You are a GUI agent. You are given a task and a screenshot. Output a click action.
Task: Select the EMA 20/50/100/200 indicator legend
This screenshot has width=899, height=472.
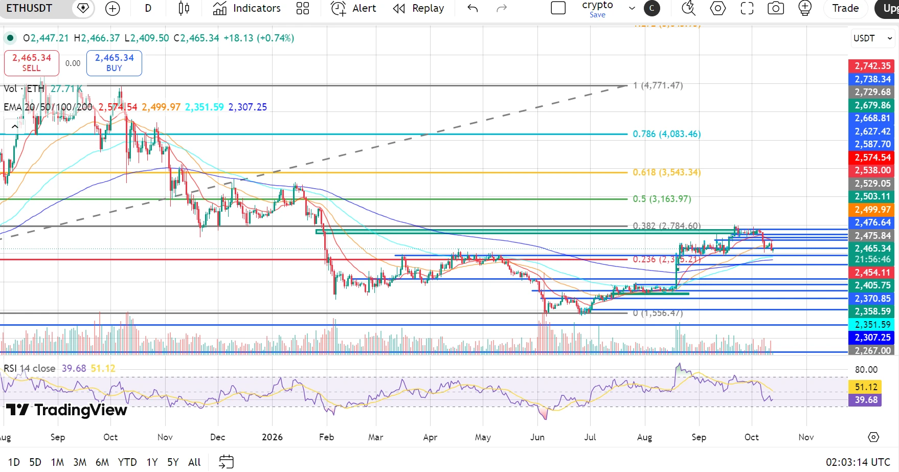click(48, 107)
